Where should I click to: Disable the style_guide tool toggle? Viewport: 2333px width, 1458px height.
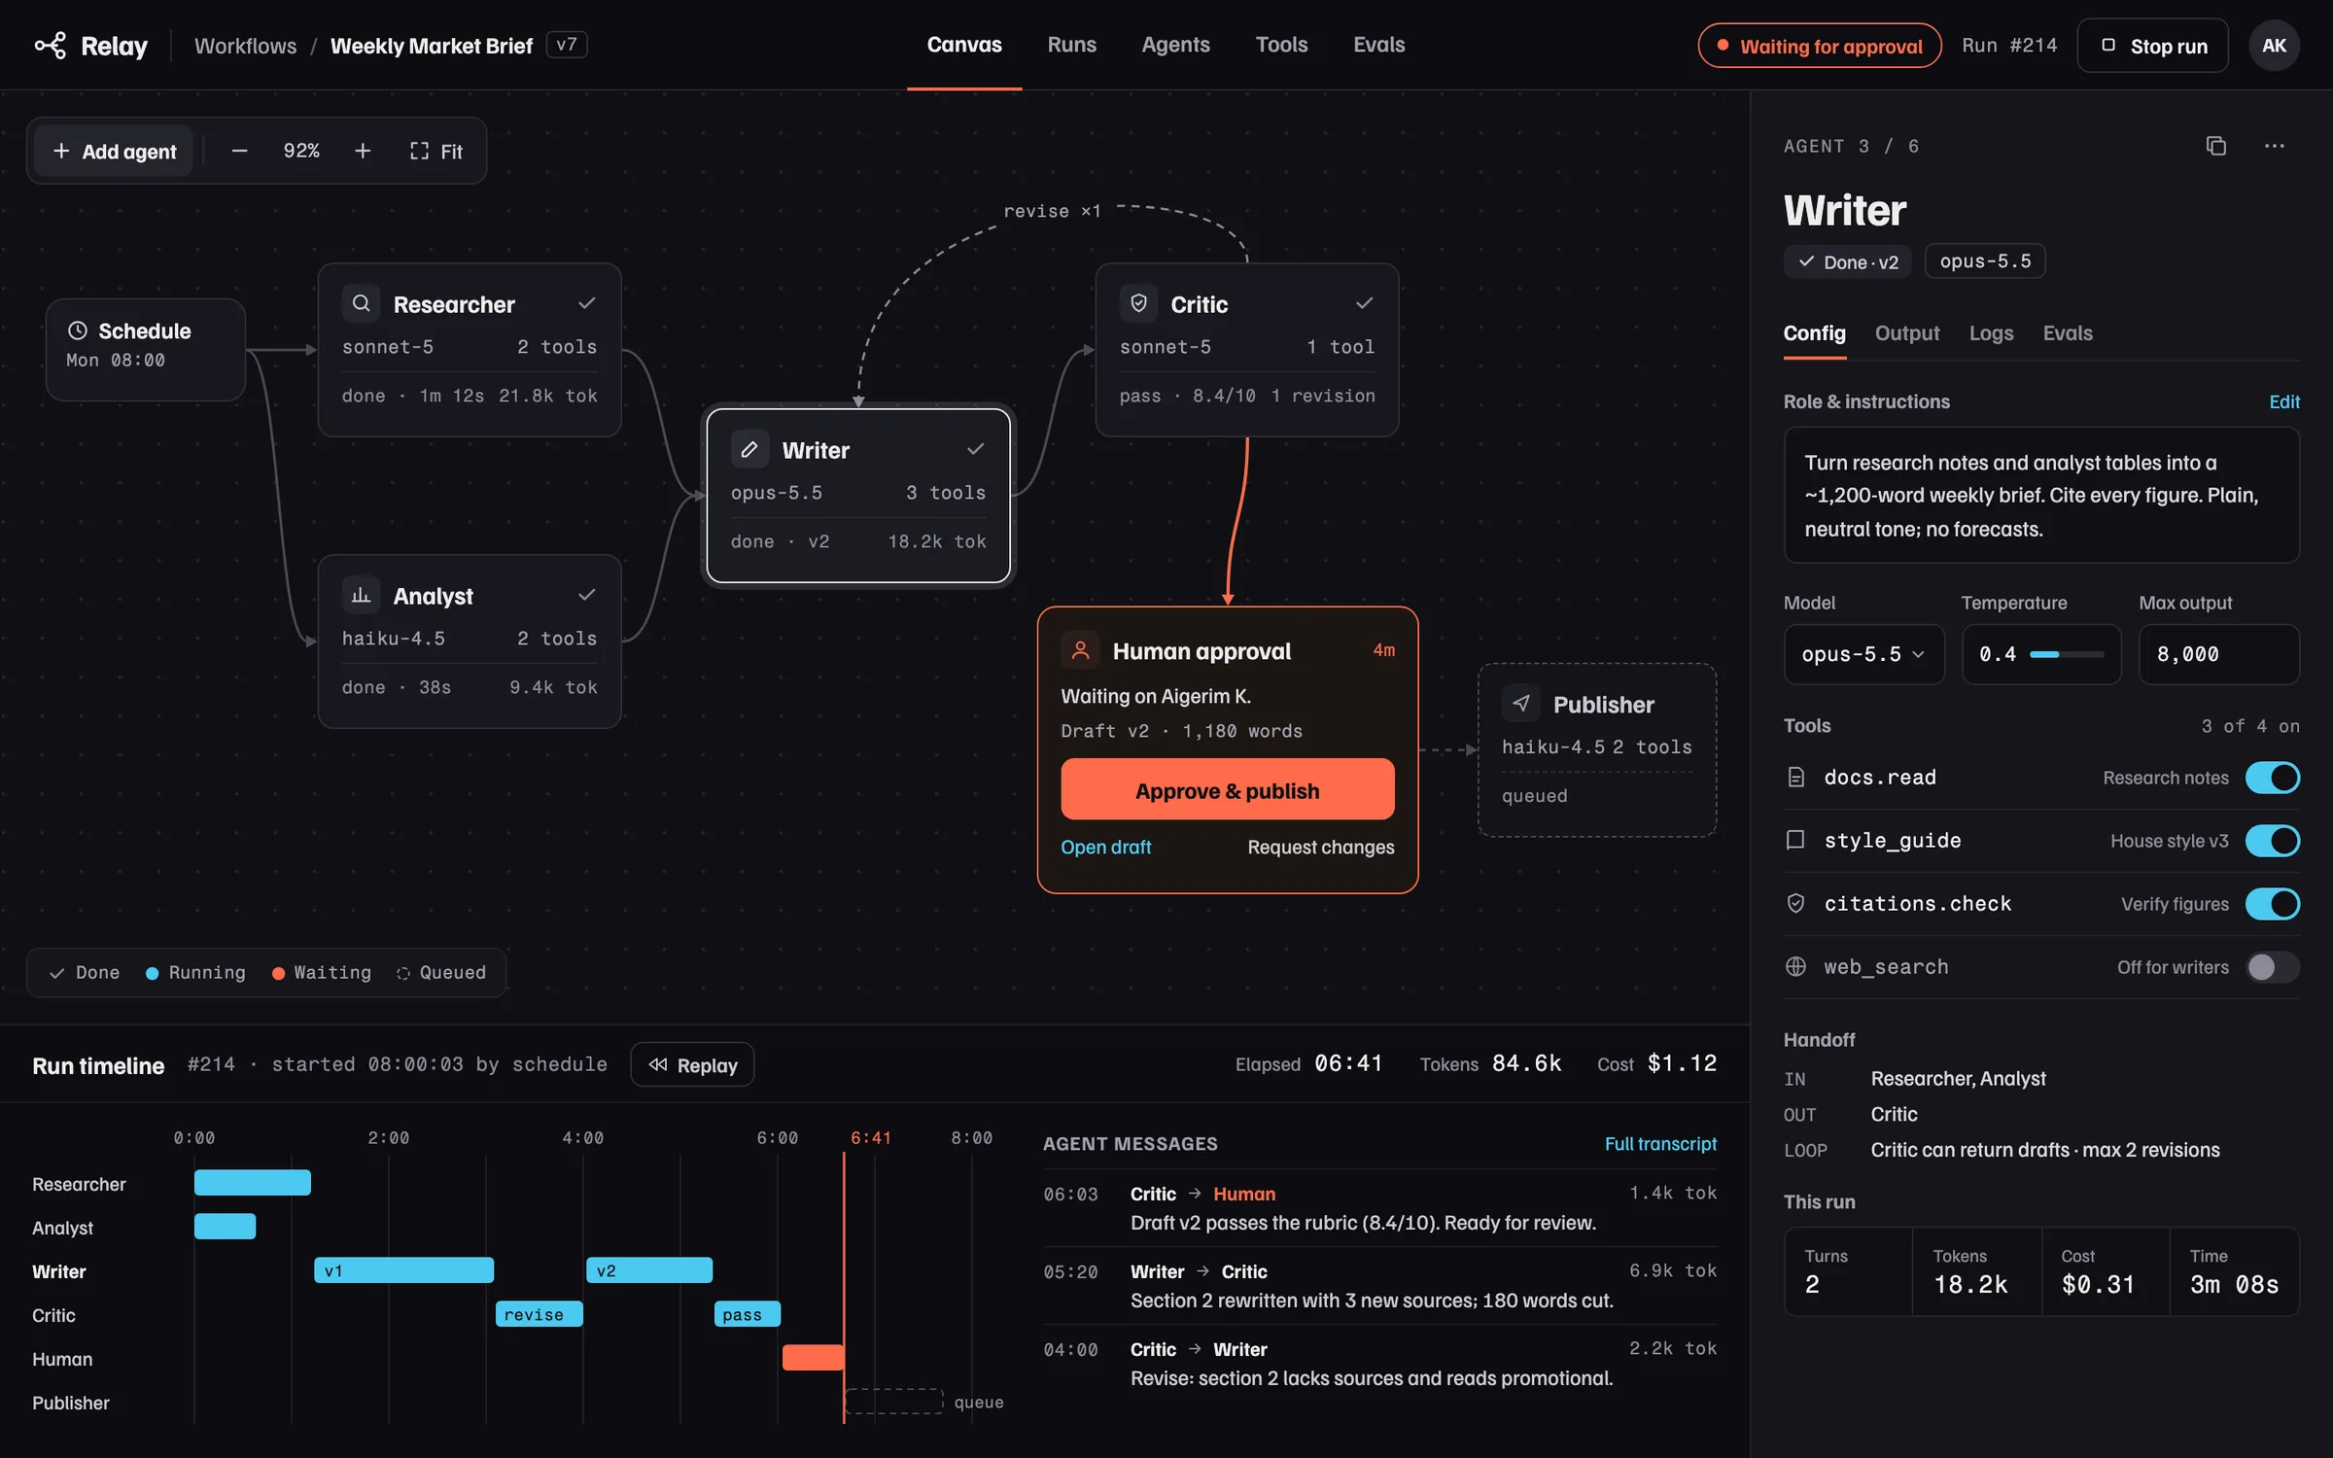coord(2272,841)
